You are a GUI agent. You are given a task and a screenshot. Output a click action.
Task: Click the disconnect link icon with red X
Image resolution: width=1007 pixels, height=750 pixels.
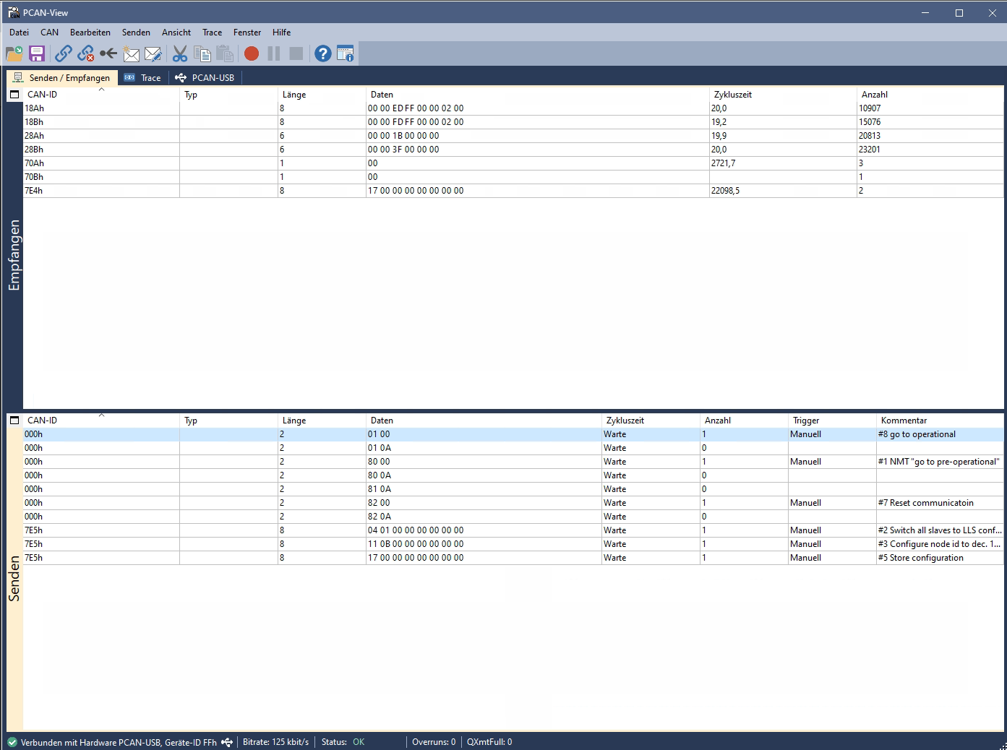pos(86,53)
